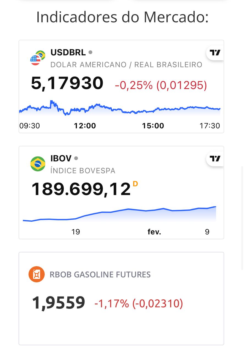
Task: Click the fev. date label on IBOV chart
Action: (x=154, y=232)
